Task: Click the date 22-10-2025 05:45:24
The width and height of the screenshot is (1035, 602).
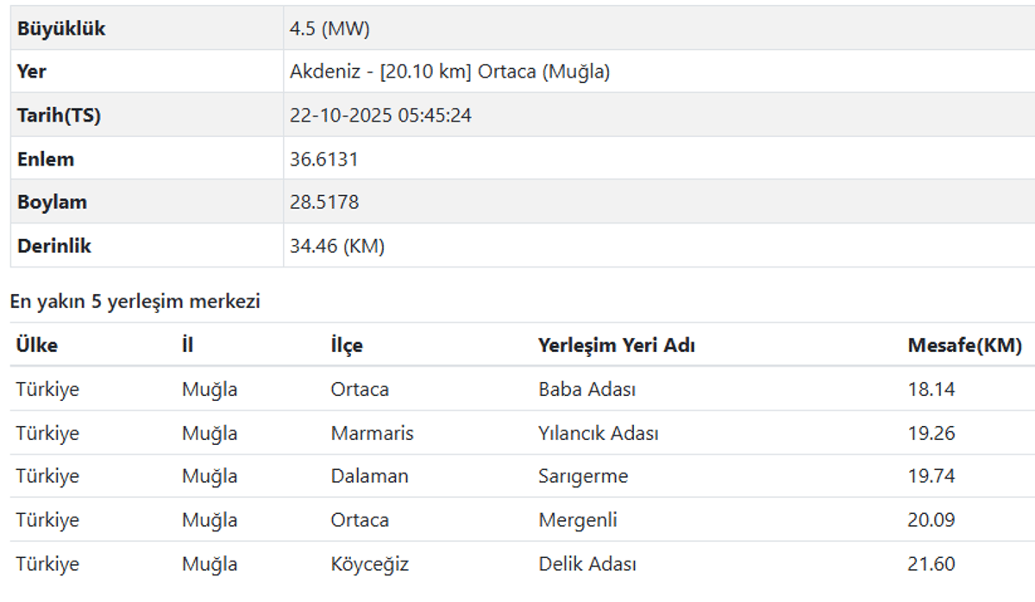Action: pos(380,116)
